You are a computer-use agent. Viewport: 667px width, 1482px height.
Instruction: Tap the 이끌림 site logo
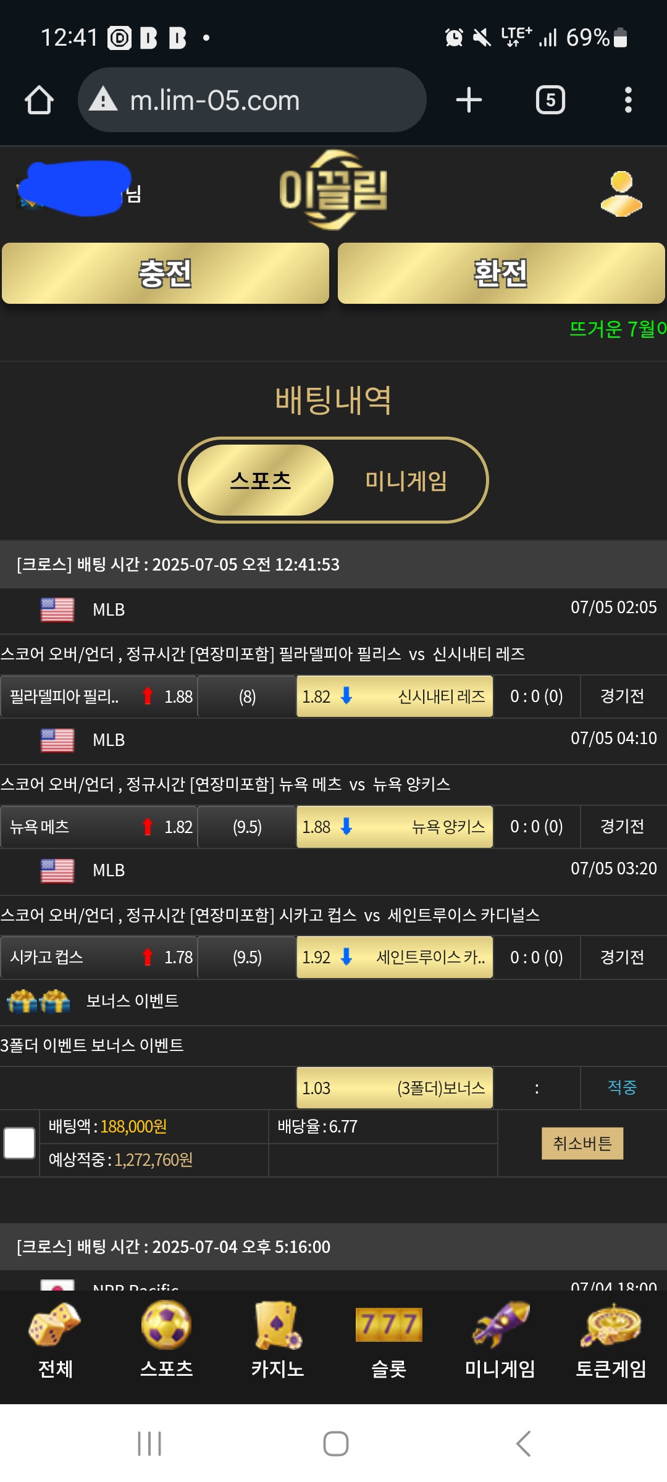(333, 190)
